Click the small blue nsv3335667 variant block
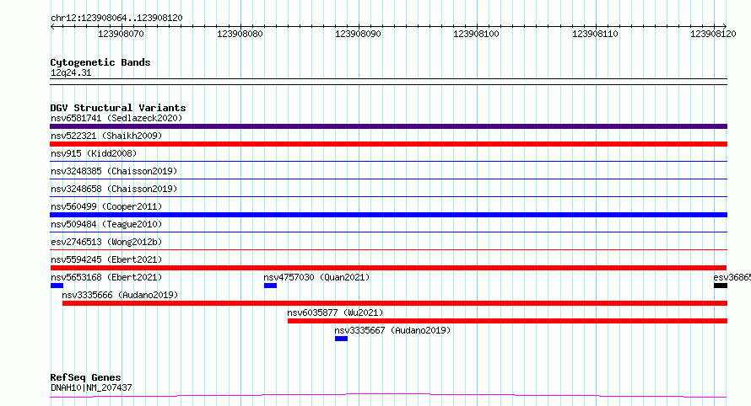 coord(341,339)
